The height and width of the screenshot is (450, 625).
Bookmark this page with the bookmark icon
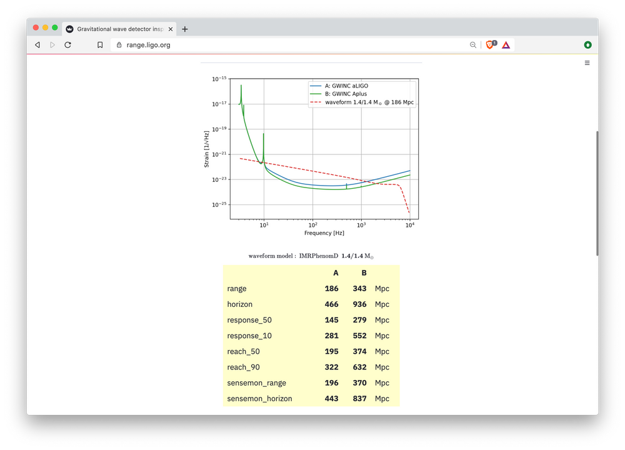tap(100, 45)
